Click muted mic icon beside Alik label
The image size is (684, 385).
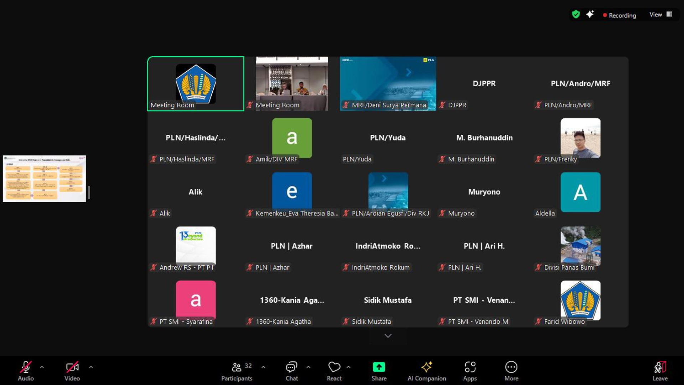(x=154, y=213)
